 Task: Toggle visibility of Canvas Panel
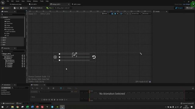[x=24, y=55]
